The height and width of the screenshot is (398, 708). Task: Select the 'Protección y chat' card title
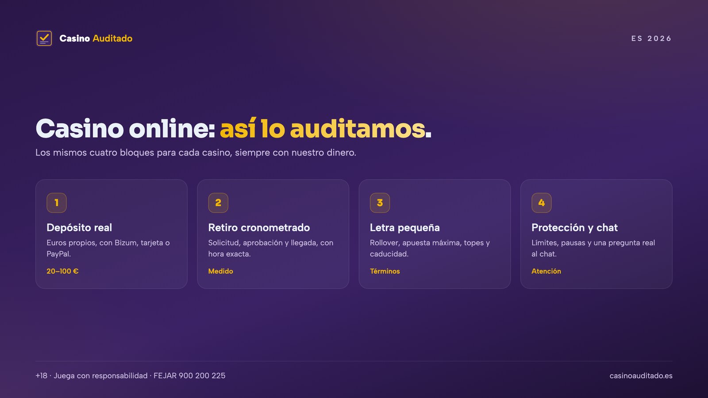[x=574, y=228]
